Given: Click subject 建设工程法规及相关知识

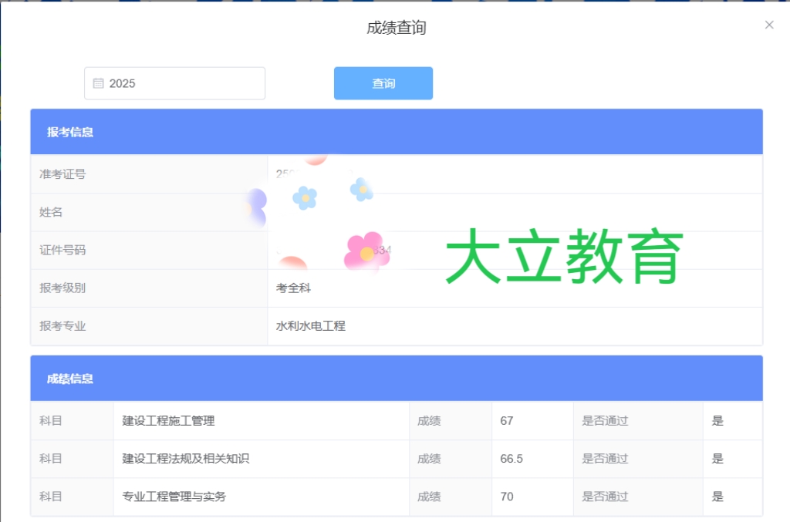Looking at the screenshot, I should click(x=185, y=459).
